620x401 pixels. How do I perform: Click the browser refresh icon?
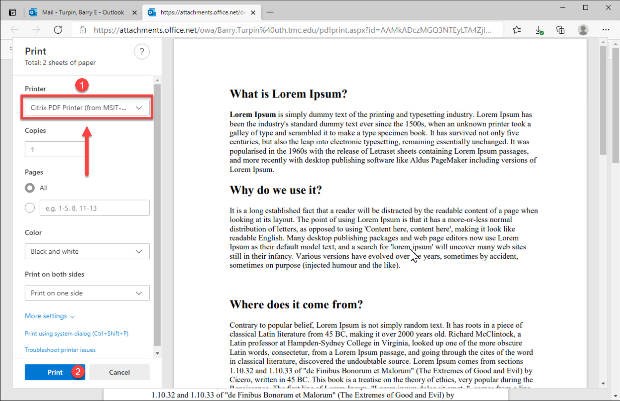[x=58, y=30]
